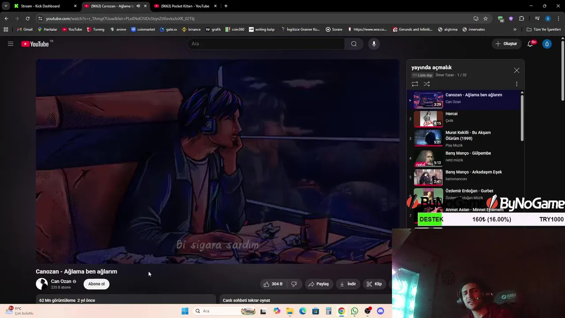Open the tab search dropdown arrow

pyautogui.click(x=5, y=6)
